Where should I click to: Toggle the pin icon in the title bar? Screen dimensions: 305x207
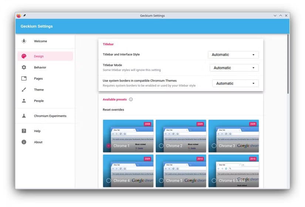24,16
